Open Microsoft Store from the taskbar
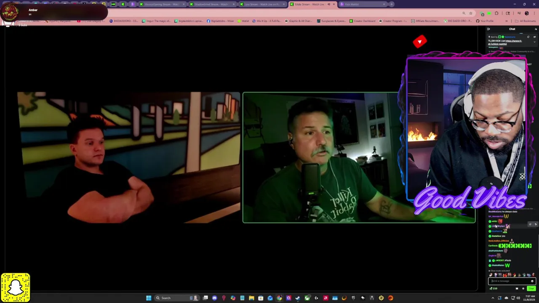 [x=261, y=298]
